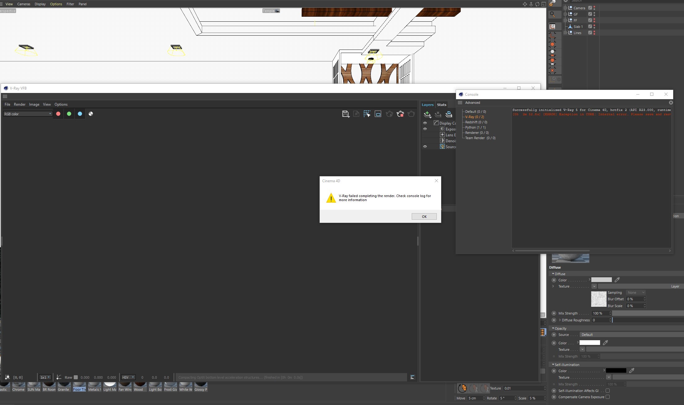This screenshot has height=405, width=684.
Task: Open the Sampling None dropdown
Action: (636, 293)
